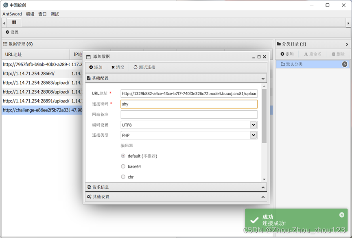Click the 分类目录 folder icon
This screenshot has height=238, width=352.
[279, 44]
